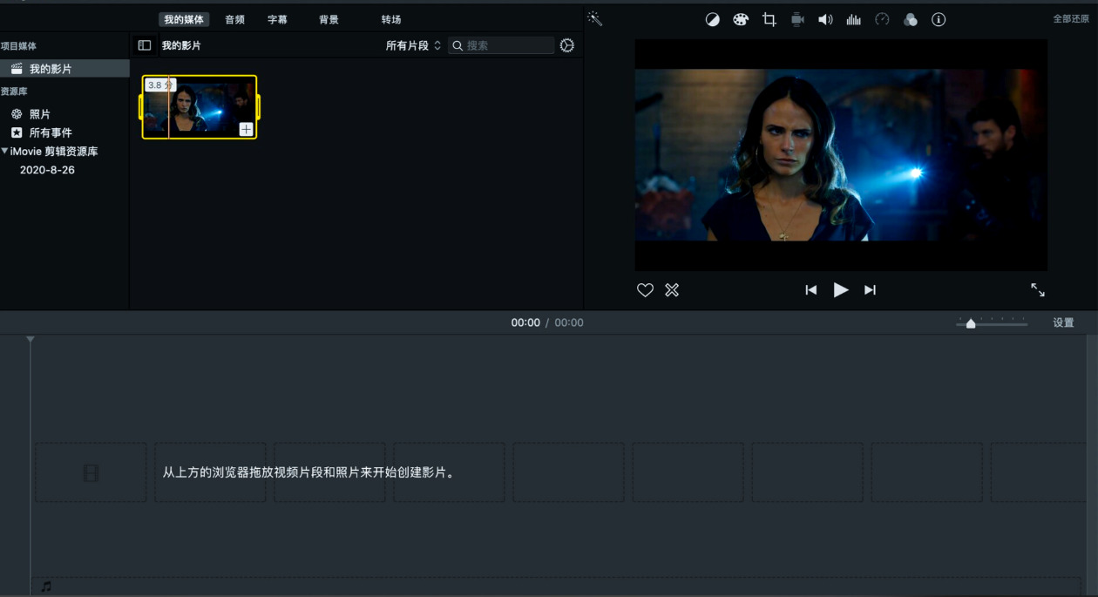The image size is (1098, 597).
Task: Open the noise reduction equalizer icon
Action: coord(853,19)
